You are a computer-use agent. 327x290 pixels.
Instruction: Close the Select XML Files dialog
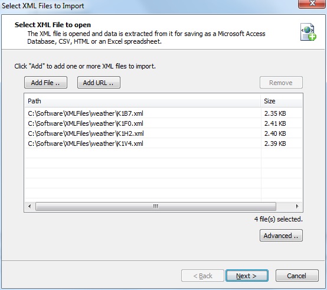click(x=312, y=4)
